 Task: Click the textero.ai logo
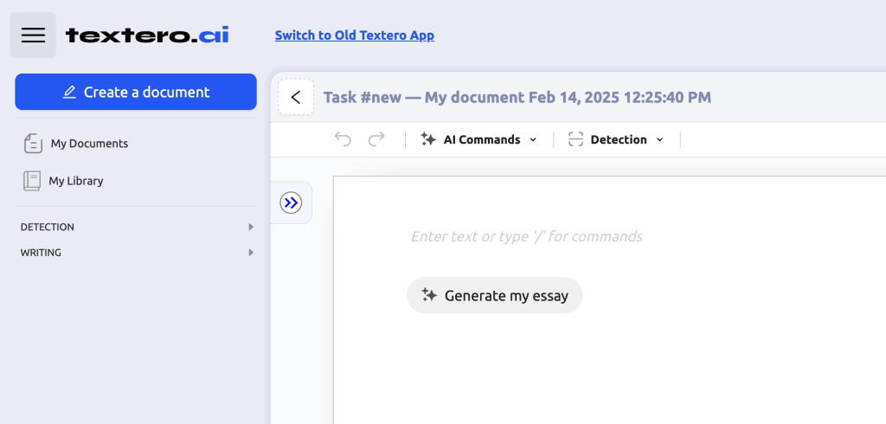pyautogui.click(x=147, y=35)
